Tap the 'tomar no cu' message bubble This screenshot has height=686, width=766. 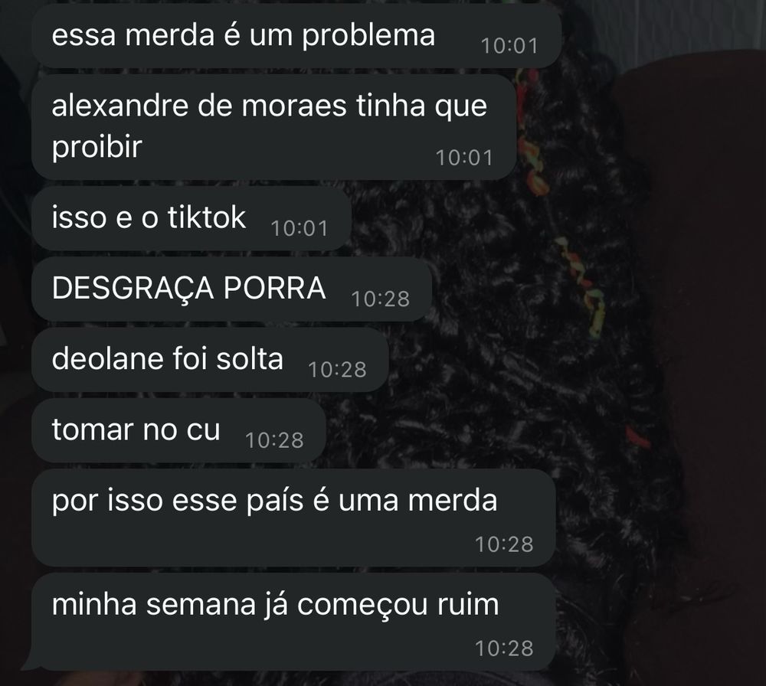178,430
